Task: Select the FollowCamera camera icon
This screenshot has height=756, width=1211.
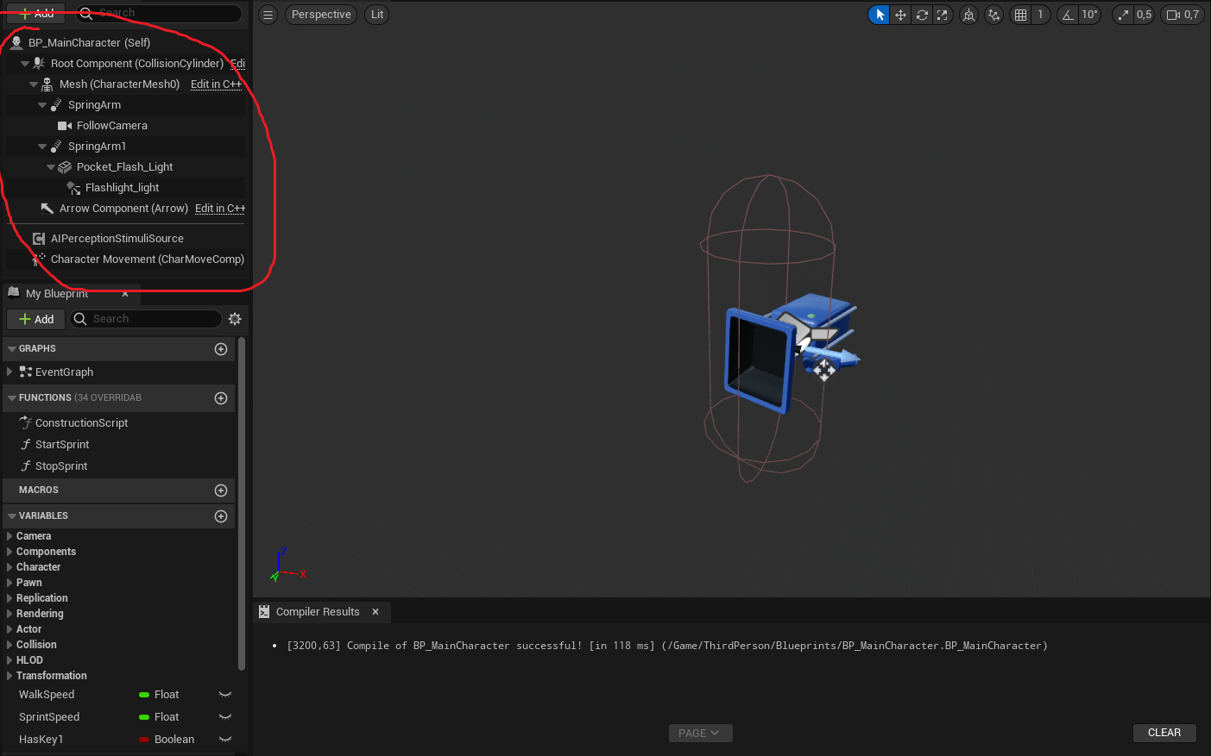Action: tap(65, 126)
